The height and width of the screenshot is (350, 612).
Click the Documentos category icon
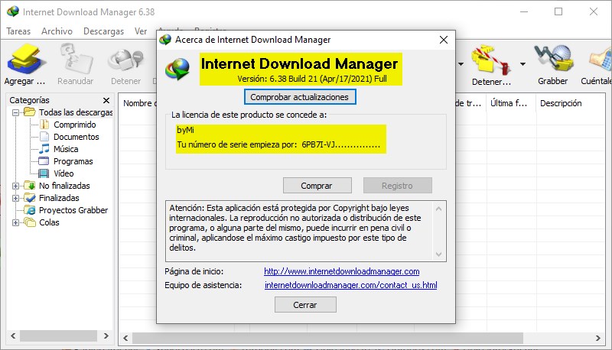point(44,137)
